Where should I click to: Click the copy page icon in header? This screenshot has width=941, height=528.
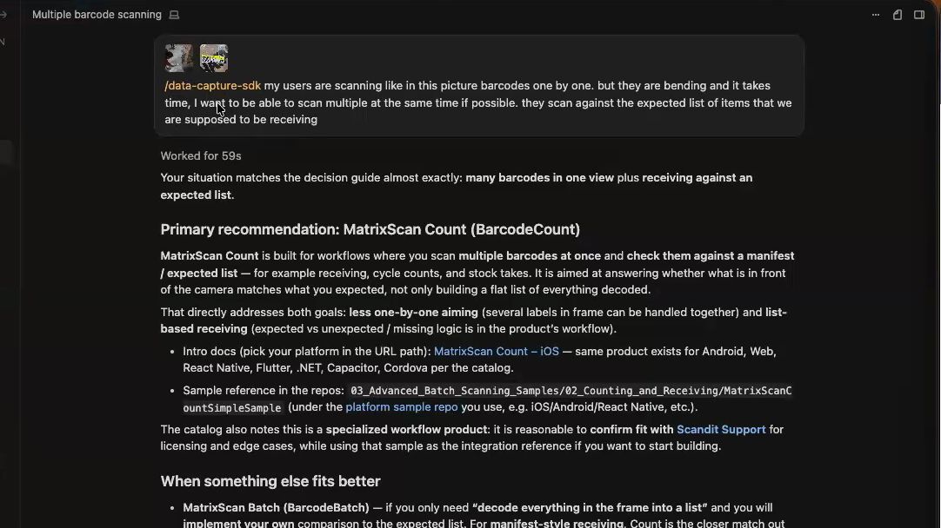[x=898, y=15]
